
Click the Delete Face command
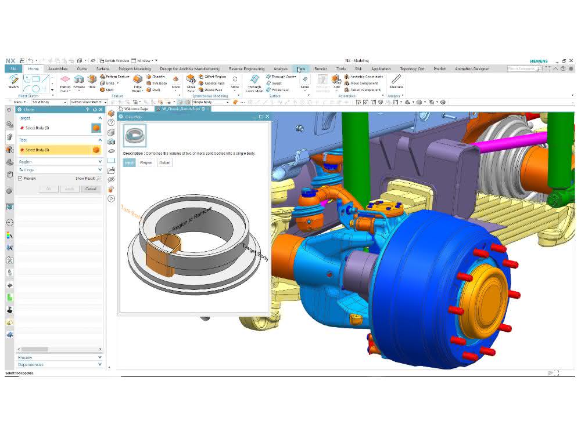tap(210, 90)
